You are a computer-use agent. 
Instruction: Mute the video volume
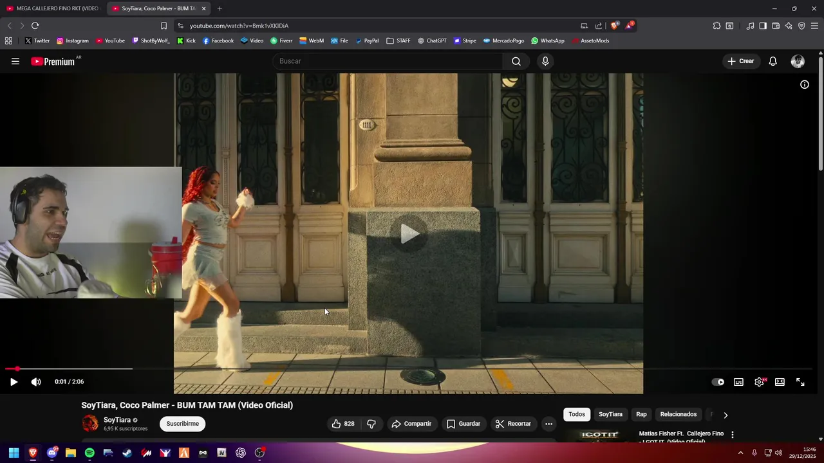click(36, 382)
